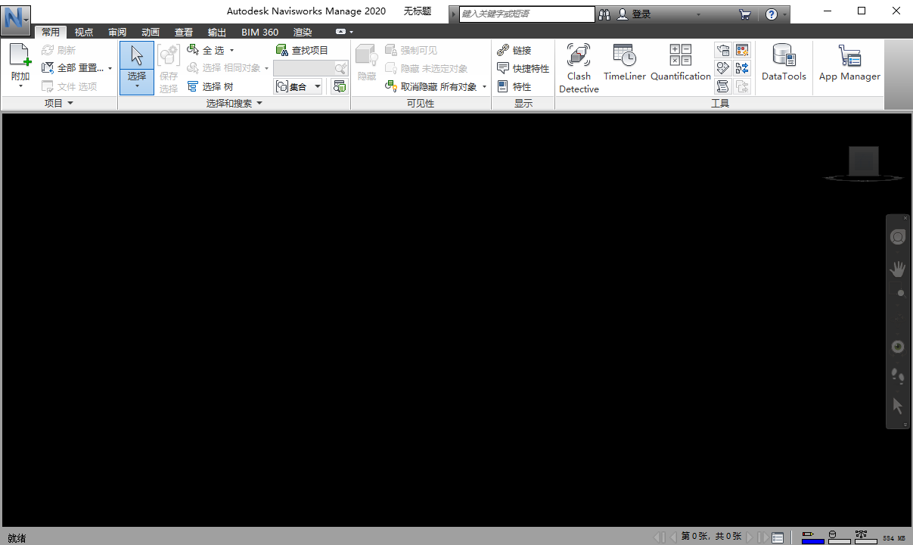Open the BIM 360 ribbon tab
913x545 pixels.
[259, 32]
